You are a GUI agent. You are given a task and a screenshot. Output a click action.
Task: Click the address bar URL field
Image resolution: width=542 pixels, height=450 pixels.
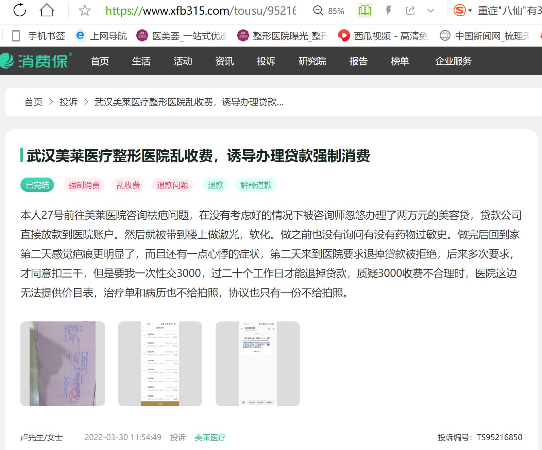(201, 11)
